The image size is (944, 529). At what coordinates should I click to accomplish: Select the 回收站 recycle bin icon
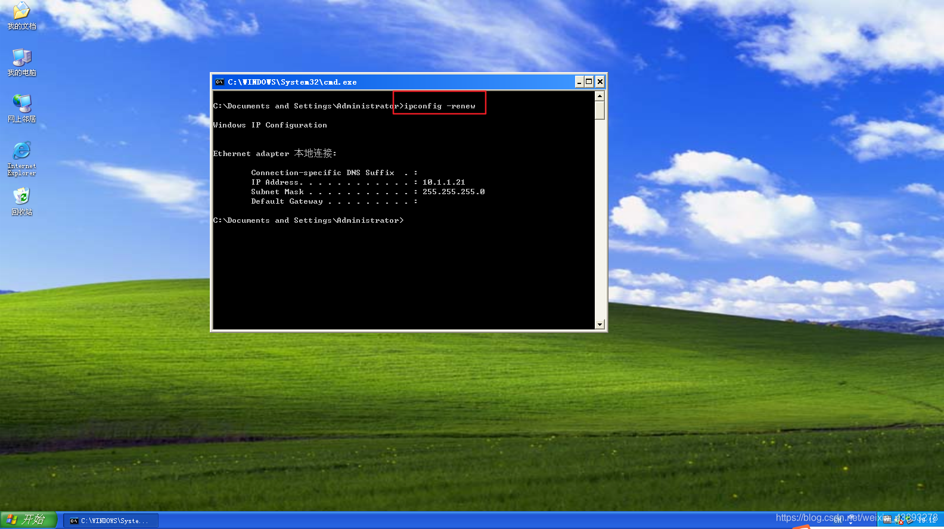(21, 201)
